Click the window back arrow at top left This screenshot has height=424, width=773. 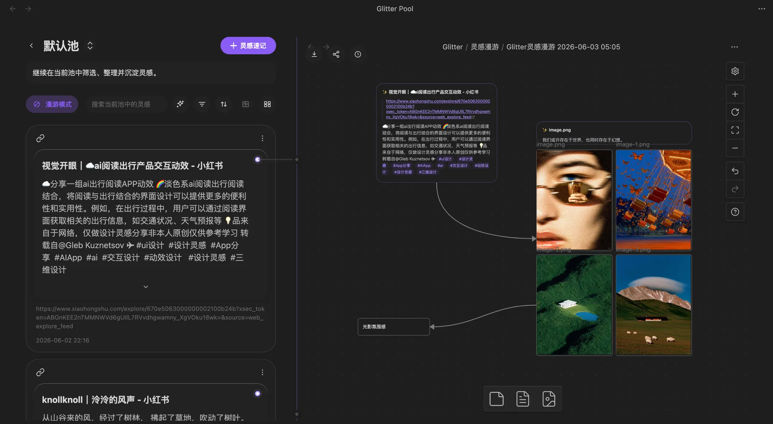point(13,9)
